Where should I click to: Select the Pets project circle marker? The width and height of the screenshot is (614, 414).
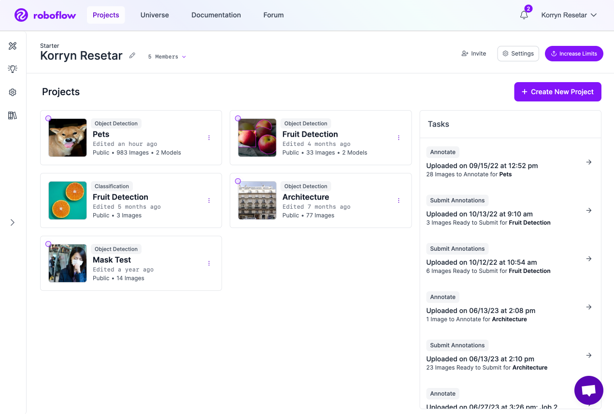48,118
